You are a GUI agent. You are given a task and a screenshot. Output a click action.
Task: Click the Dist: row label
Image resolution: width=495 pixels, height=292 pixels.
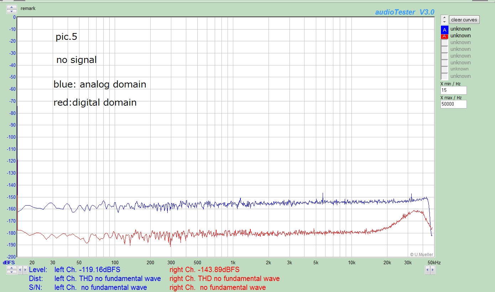point(36,278)
